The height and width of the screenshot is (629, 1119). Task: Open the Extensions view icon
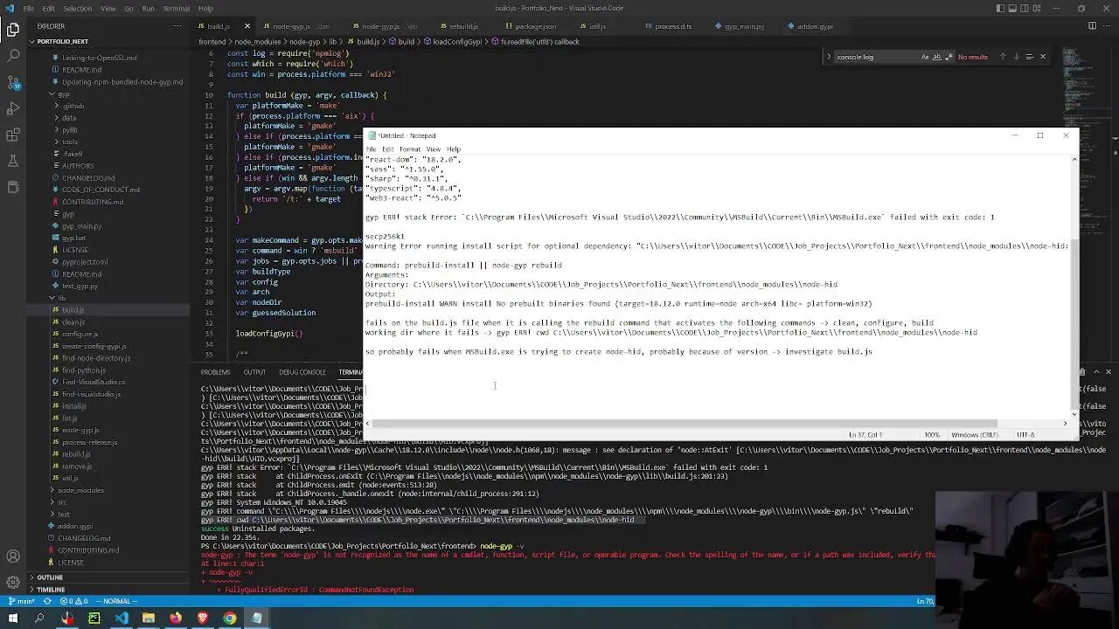coord(13,135)
